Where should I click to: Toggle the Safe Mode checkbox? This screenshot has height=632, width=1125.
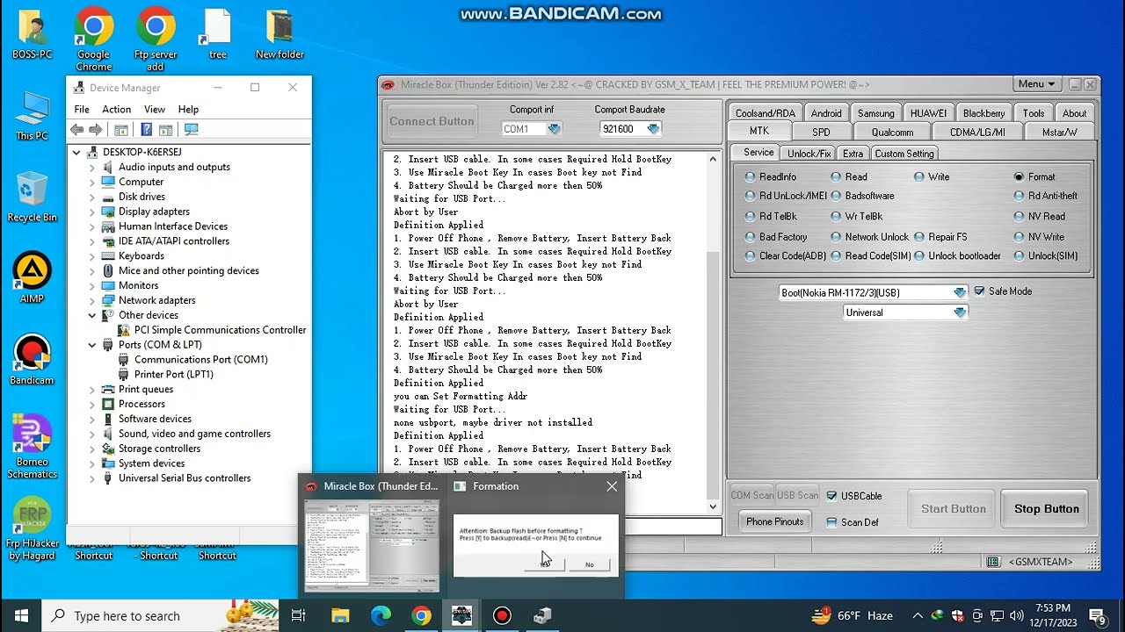(x=979, y=291)
